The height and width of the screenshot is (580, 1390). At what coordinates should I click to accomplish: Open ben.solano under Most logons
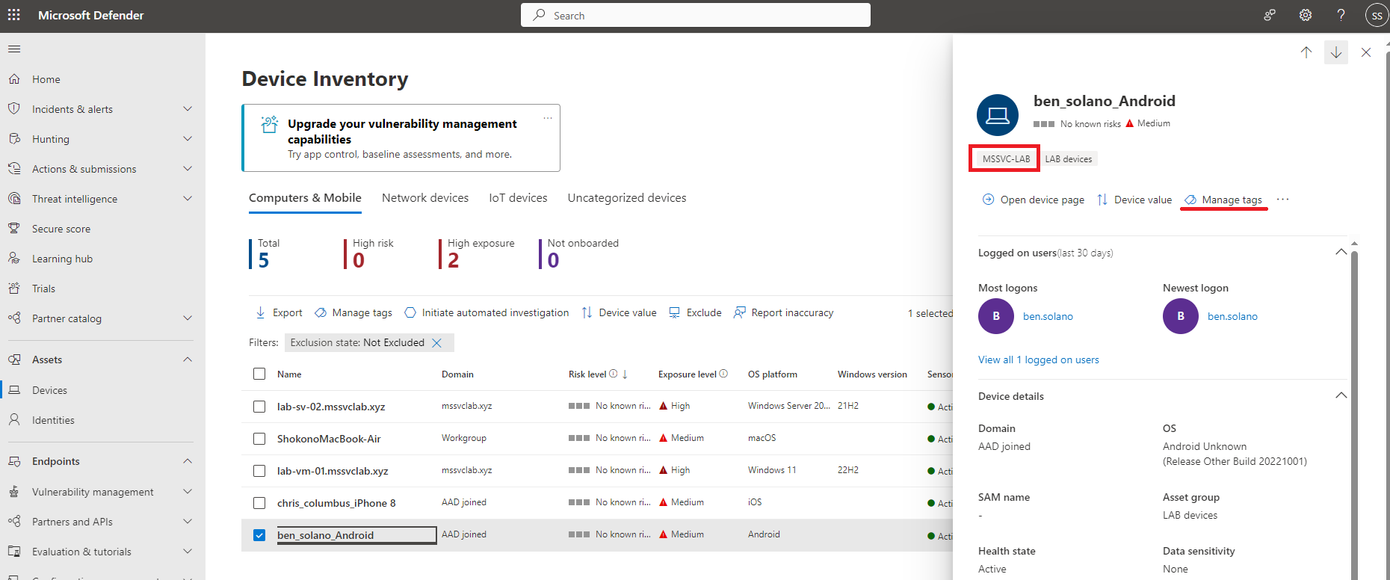pyautogui.click(x=1048, y=316)
